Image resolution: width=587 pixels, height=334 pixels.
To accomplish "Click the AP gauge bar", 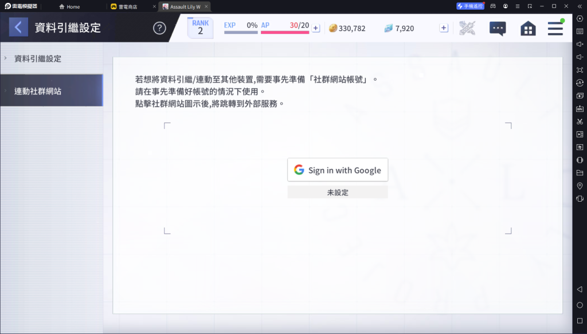I will click(285, 33).
